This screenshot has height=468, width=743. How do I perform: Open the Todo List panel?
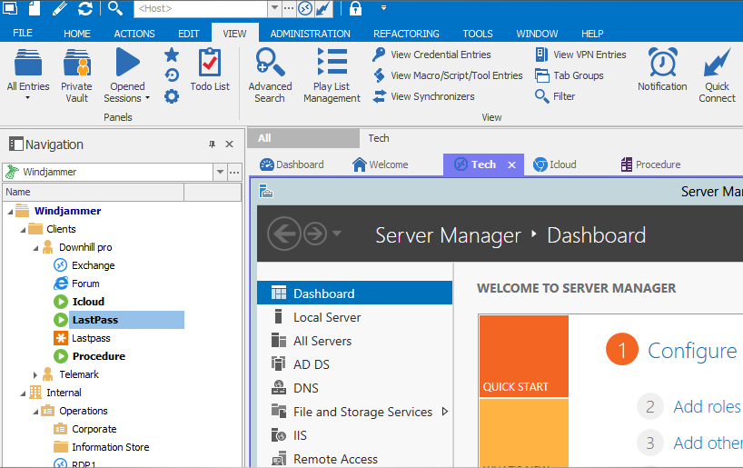tap(210, 70)
